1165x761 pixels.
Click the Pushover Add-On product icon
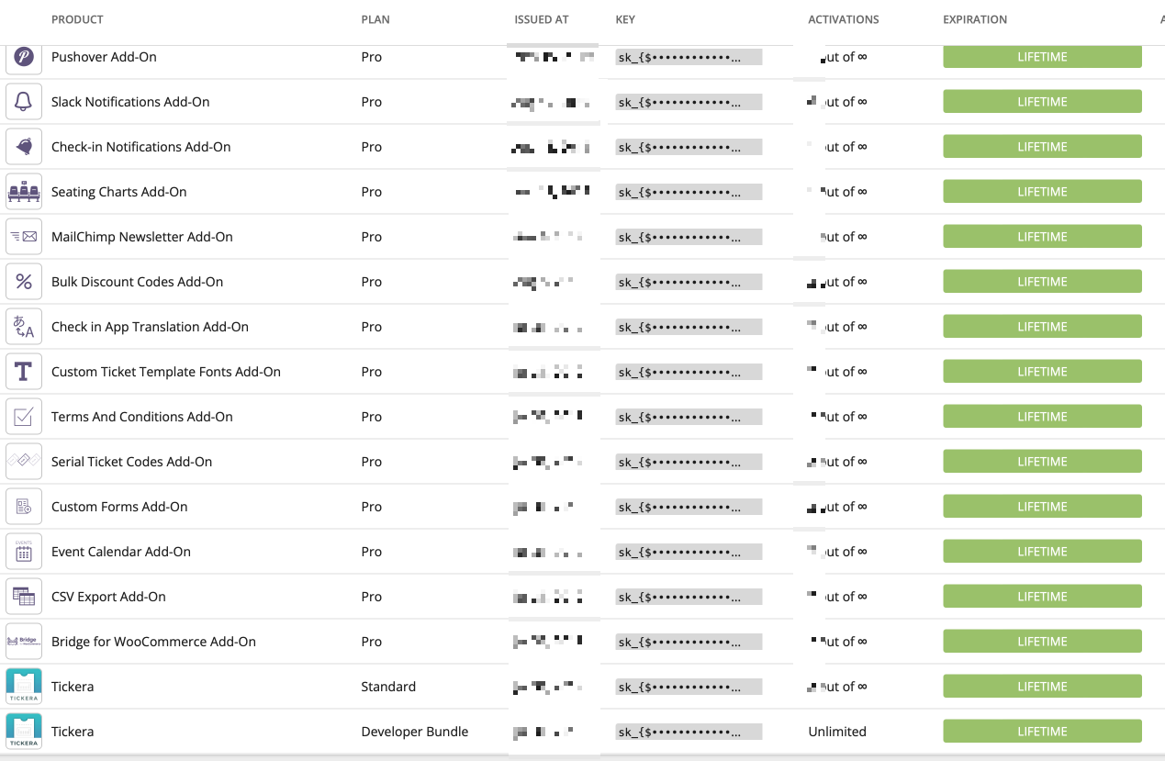pyautogui.click(x=24, y=57)
